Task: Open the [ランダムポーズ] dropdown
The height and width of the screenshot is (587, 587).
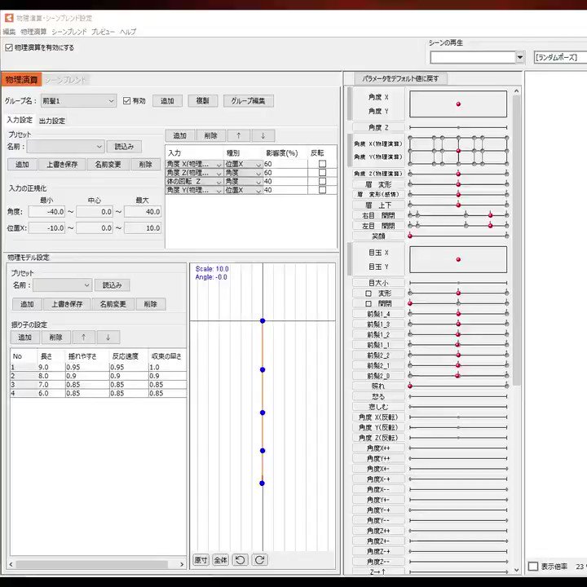Action: coord(560,57)
